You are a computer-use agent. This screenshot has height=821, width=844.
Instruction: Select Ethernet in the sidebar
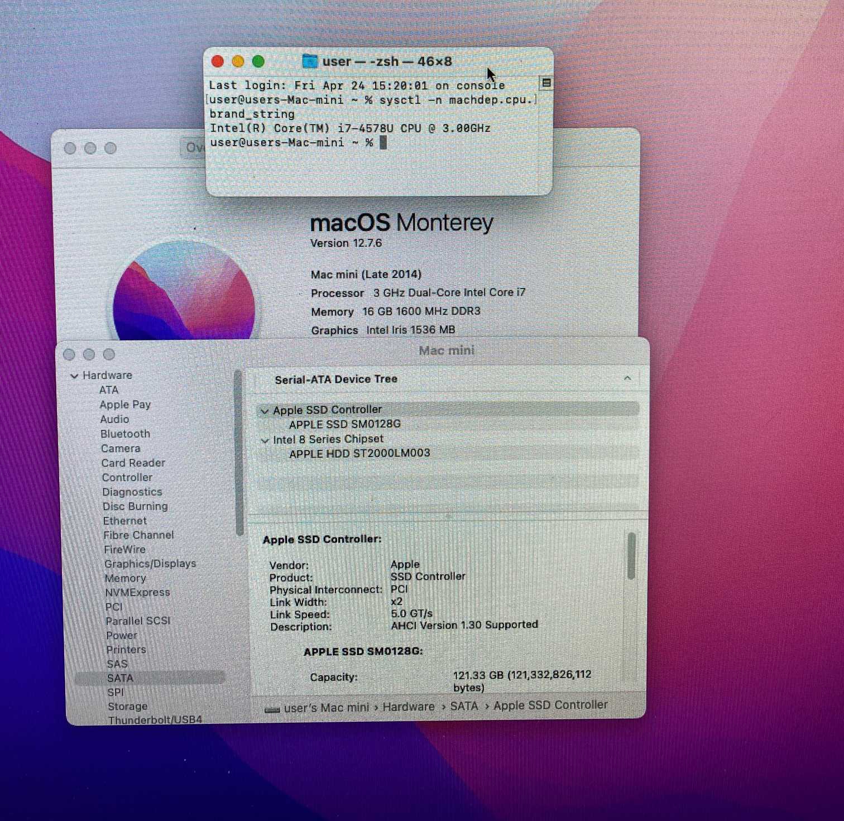[125, 521]
